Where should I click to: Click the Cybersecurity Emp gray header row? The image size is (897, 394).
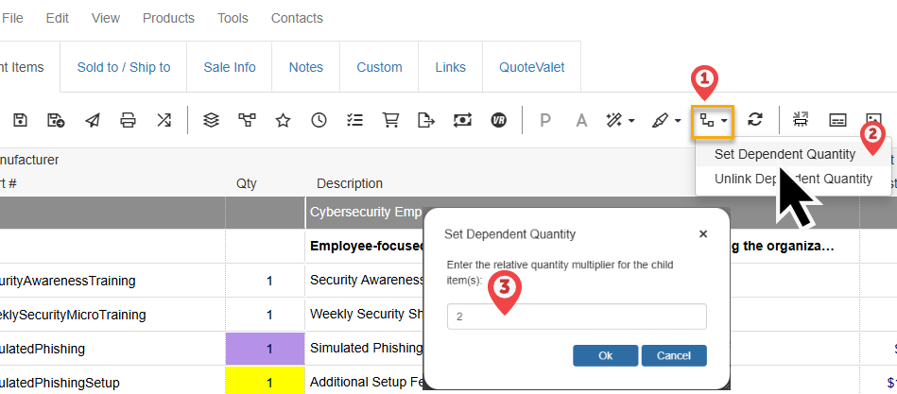[366, 213]
